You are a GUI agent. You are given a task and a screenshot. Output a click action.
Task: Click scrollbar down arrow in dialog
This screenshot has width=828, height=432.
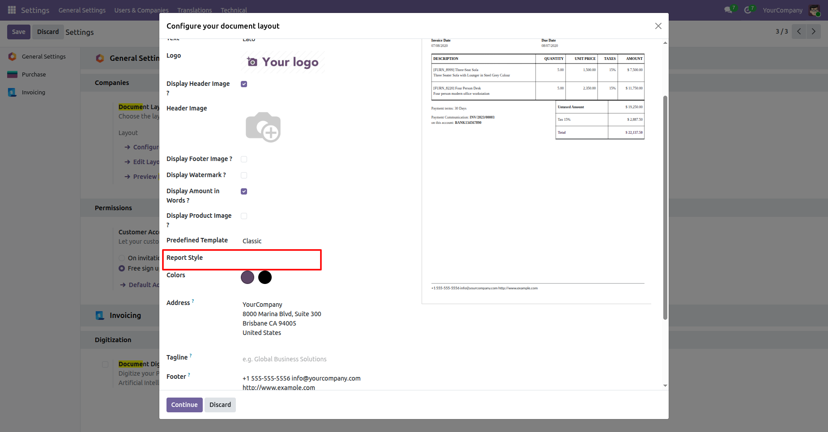point(665,385)
